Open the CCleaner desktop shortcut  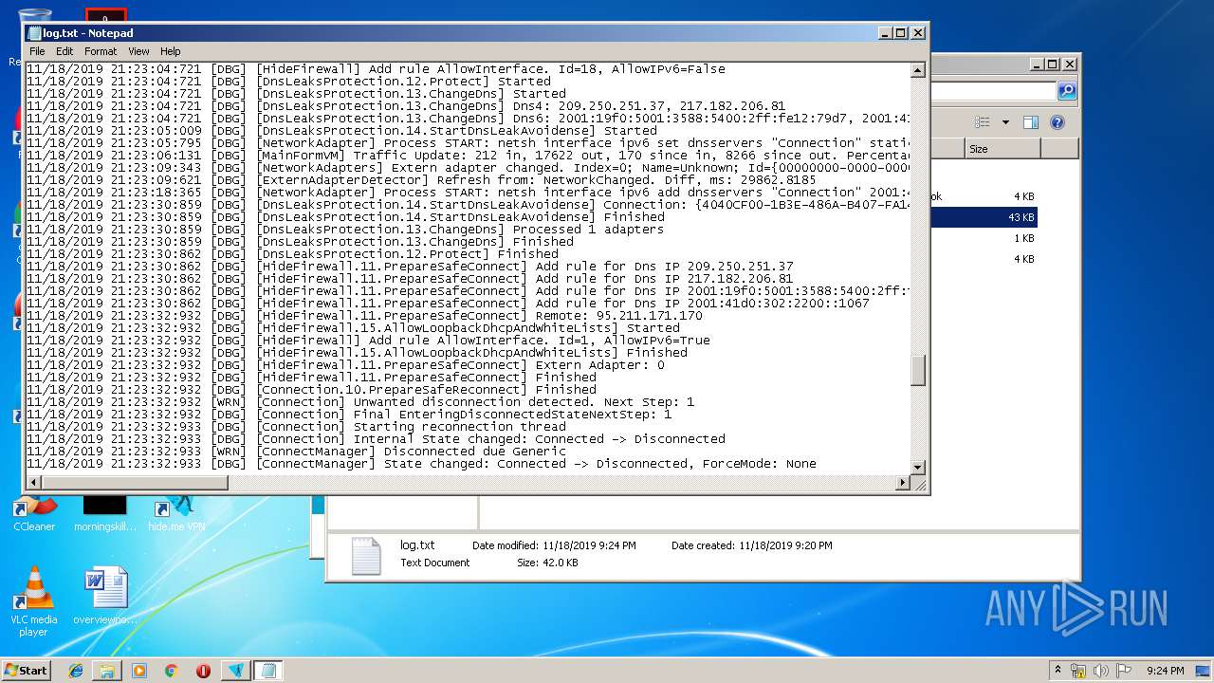click(34, 512)
